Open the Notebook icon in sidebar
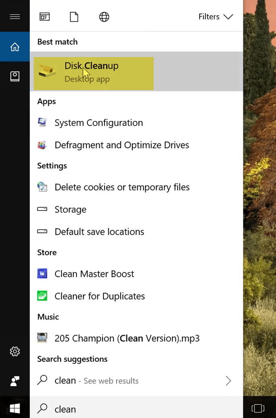276x418 pixels. pyautogui.click(x=14, y=76)
